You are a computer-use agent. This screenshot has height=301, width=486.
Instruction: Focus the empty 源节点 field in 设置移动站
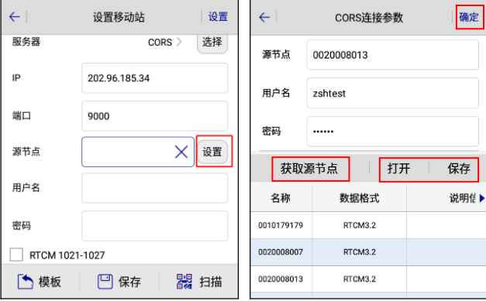click(x=138, y=152)
